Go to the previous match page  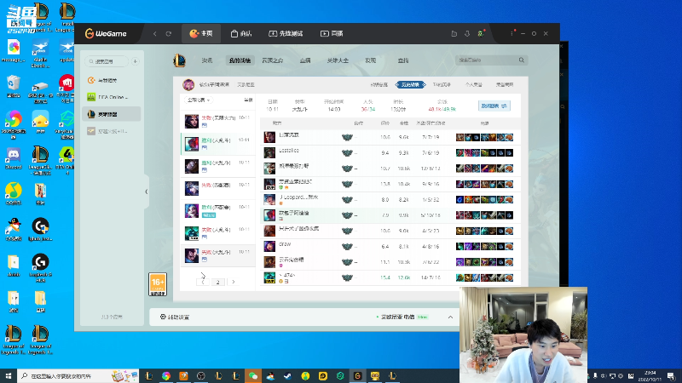point(203,282)
